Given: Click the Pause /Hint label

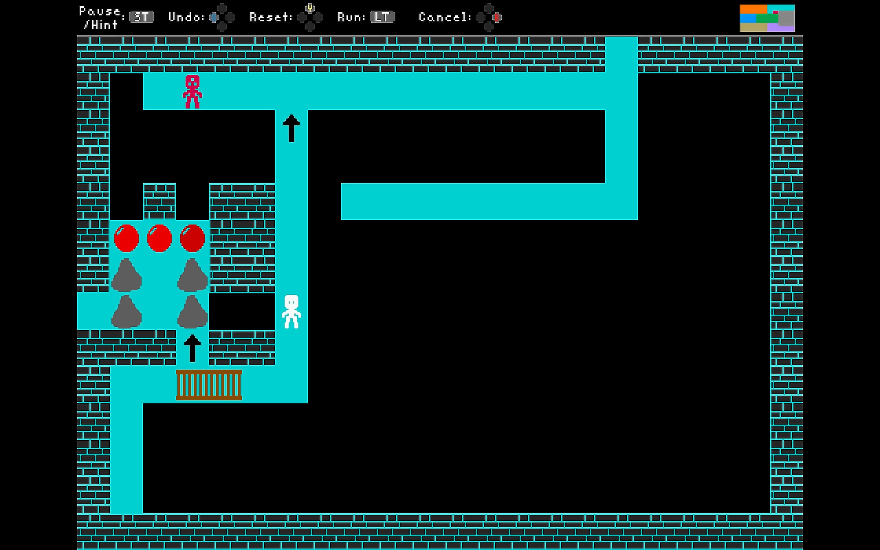Looking at the screenshot, I should pyautogui.click(x=100, y=18).
